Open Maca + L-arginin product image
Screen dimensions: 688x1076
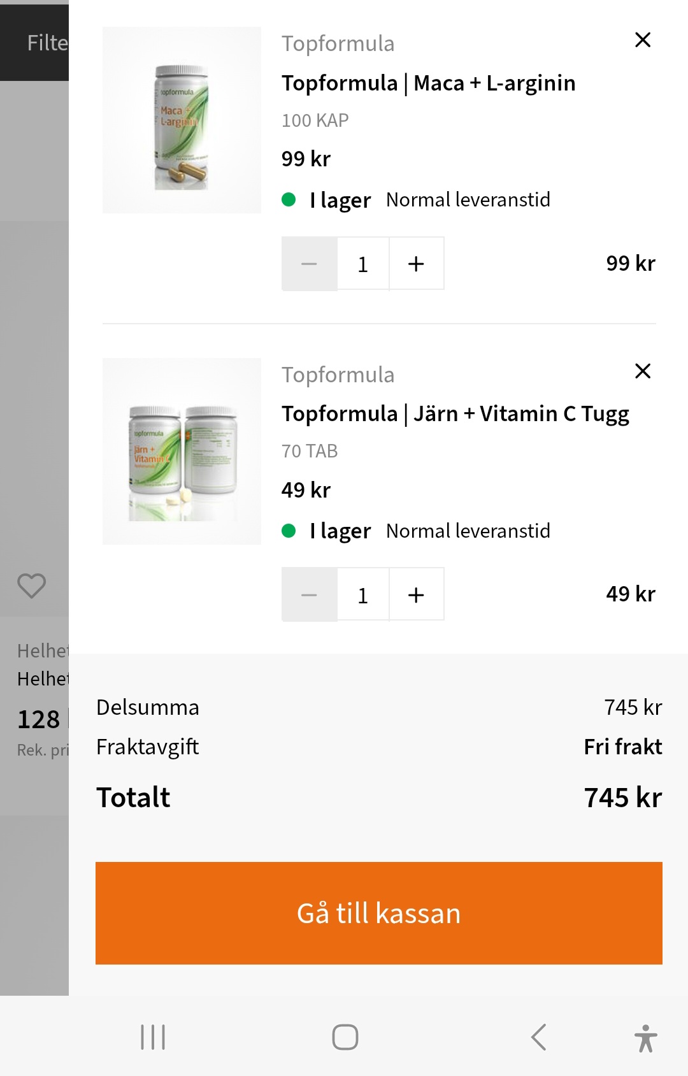(182, 120)
